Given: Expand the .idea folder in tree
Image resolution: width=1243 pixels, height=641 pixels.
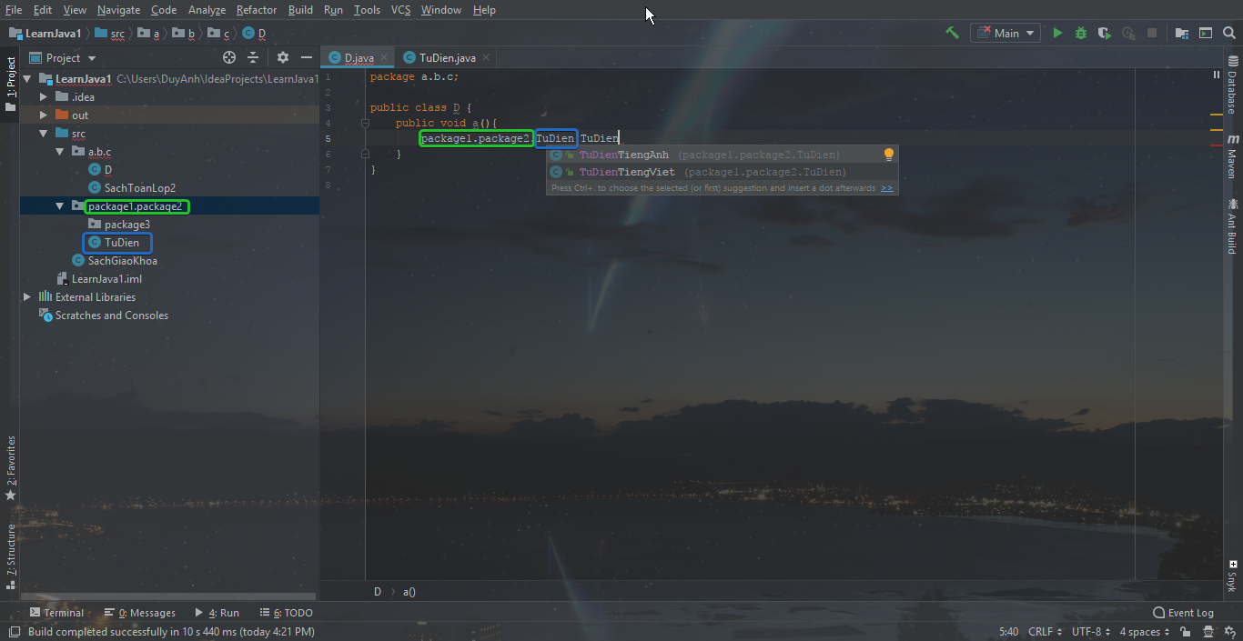Looking at the screenshot, I should 44,97.
